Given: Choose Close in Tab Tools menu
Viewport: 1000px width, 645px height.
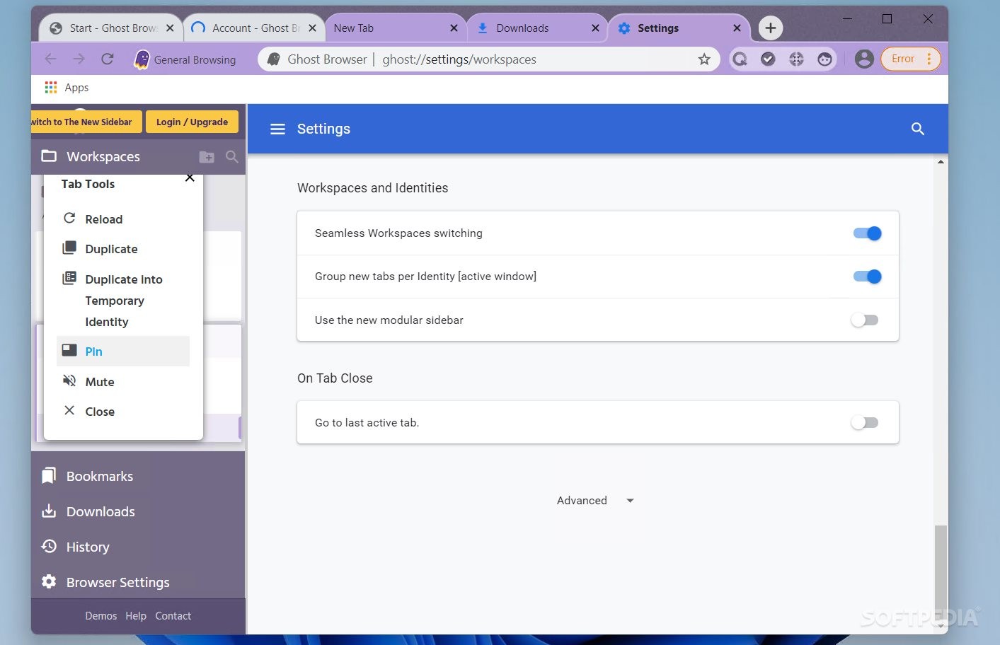Looking at the screenshot, I should pos(123,412).
